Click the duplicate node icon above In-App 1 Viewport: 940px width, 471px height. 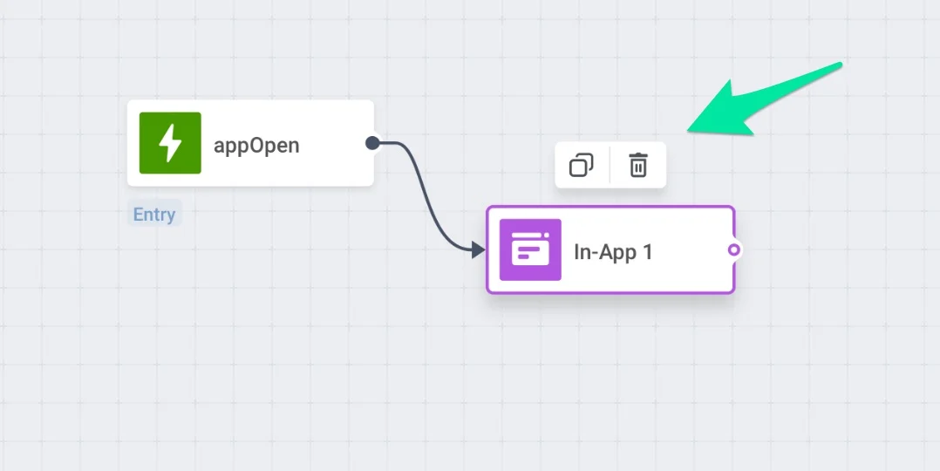pyautogui.click(x=582, y=165)
